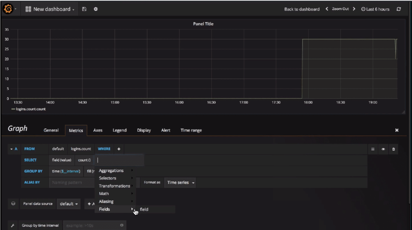
Task: Save the dashboard using the floppy disk icon
Action: coord(84,9)
